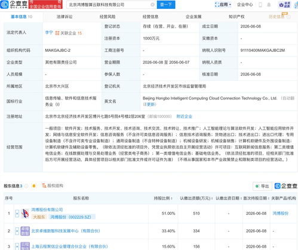Select the 510 subscribed capital value
298x250 pixels.
[196, 214]
